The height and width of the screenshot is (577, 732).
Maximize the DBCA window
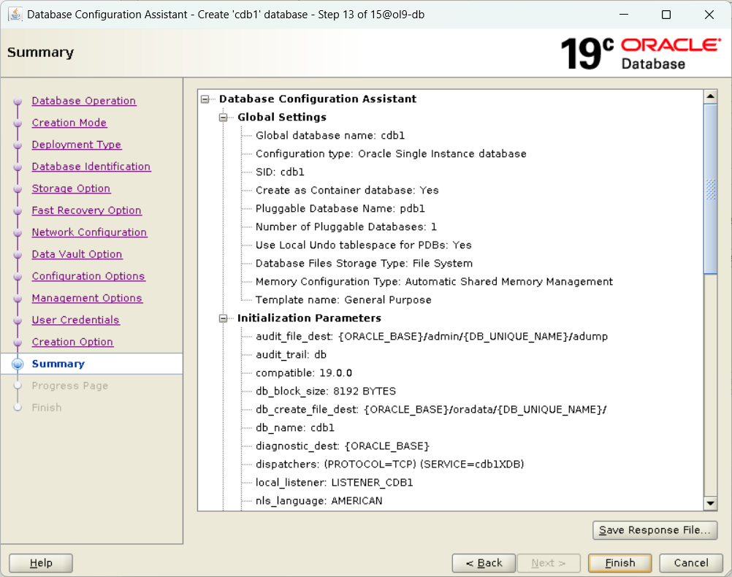pyautogui.click(x=666, y=15)
